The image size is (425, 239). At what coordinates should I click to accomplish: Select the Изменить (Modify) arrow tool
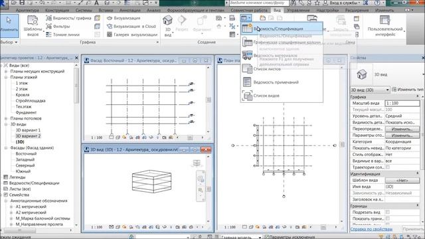(9, 26)
